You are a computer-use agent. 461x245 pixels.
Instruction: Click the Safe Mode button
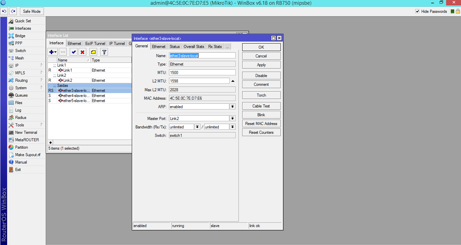point(32,11)
